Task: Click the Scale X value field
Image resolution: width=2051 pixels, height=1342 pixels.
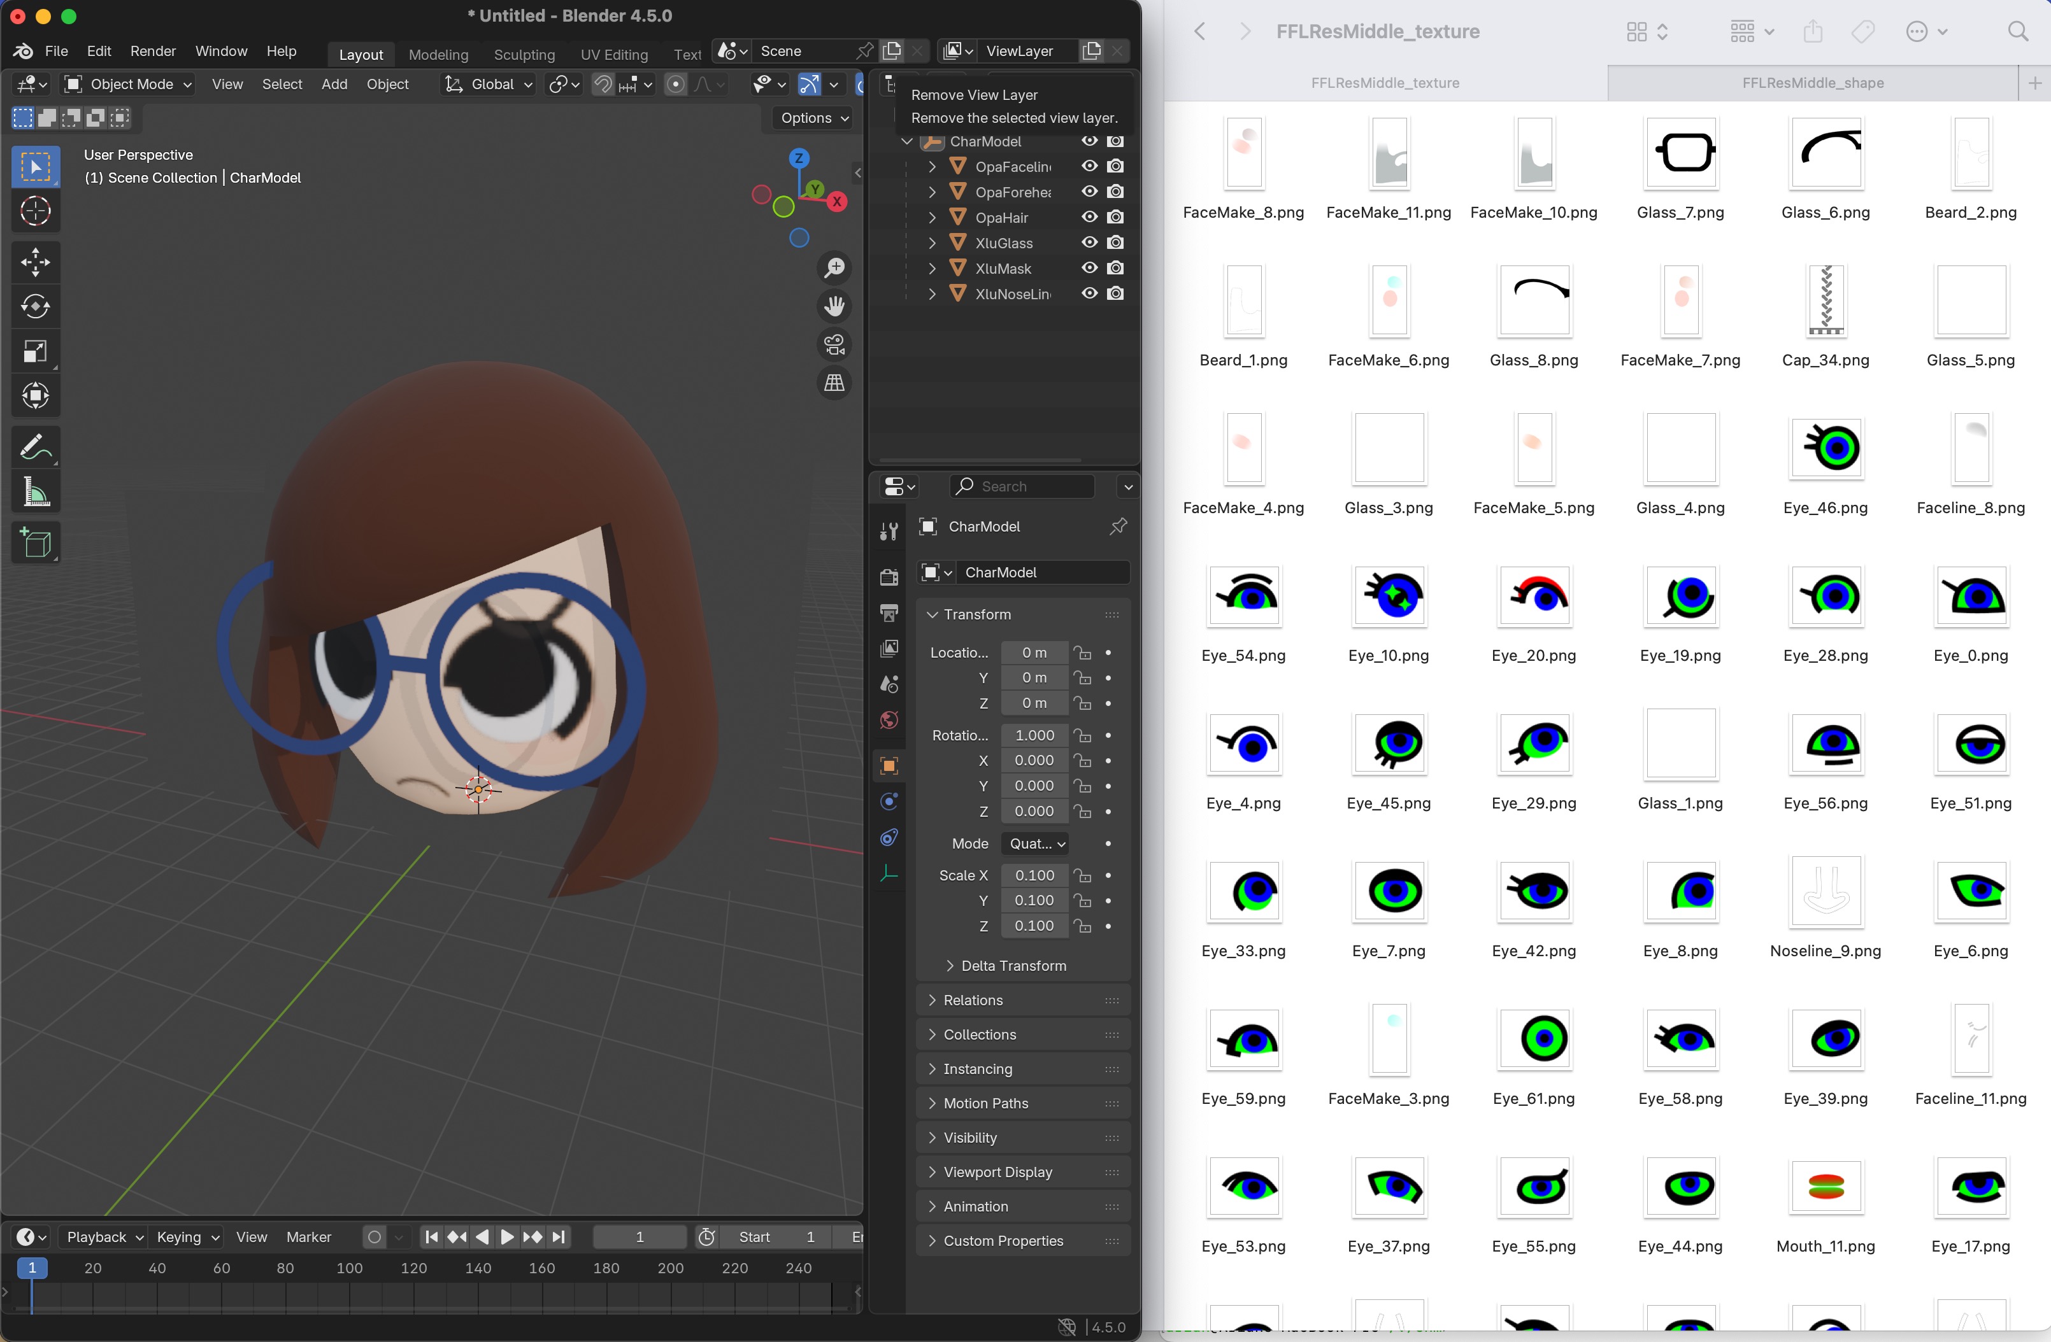Action: tap(1034, 875)
